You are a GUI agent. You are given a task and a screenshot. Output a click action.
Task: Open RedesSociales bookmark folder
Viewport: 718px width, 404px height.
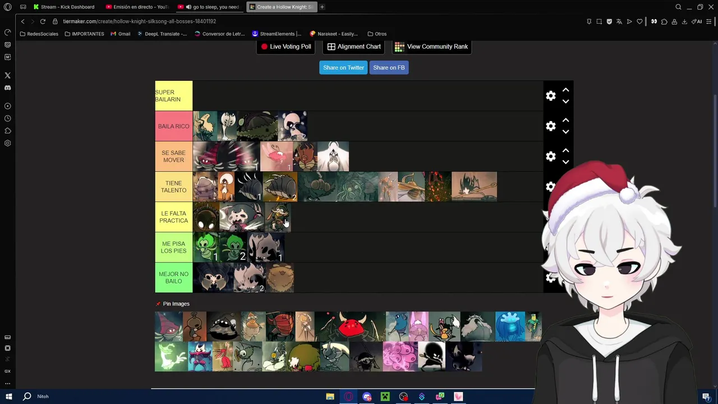pyautogui.click(x=39, y=34)
